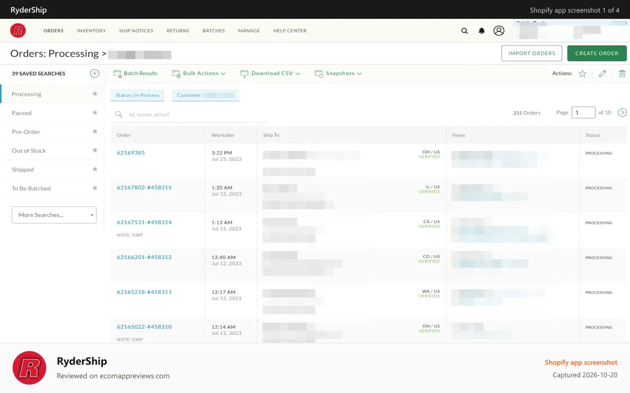Open the Help Center menu
Screen dimensions: 630x393
(290, 31)
